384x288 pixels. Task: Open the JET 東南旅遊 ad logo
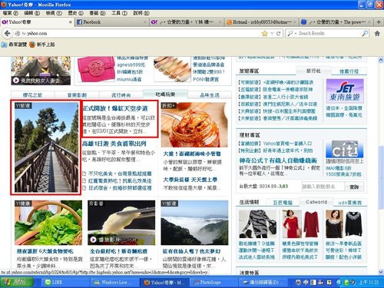click(345, 91)
